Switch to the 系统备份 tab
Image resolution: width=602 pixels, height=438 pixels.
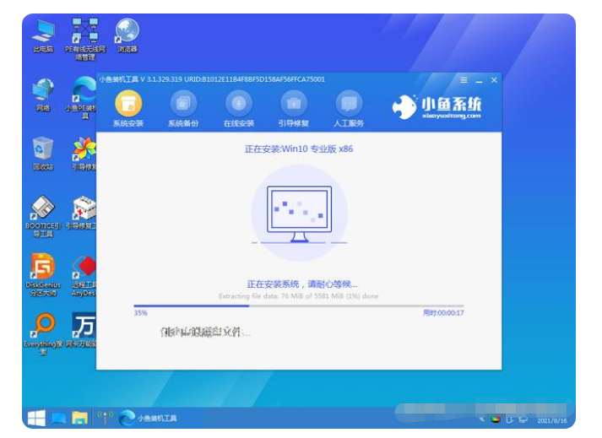pyautogui.click(x=183, y=109)
